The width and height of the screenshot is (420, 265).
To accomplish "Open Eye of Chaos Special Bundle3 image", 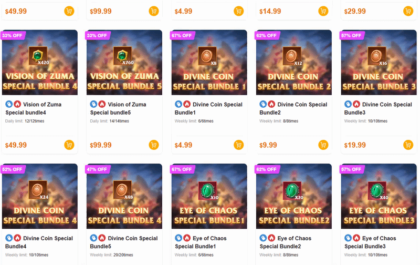I will pyautogui.click(x=379, y=196).
